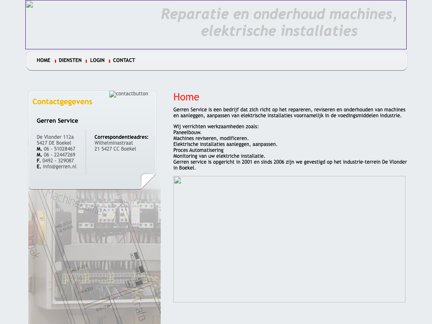432x324 pixels.
Task: Click the fax number 0492 - 329087
Action: pos(58,161)
